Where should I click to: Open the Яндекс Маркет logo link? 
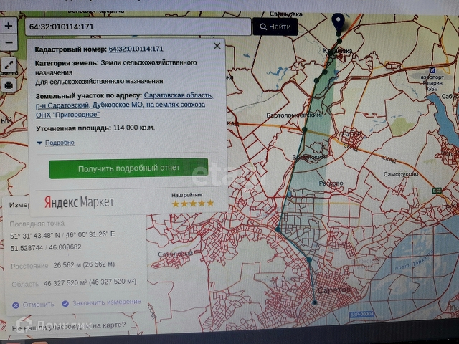pyautogui.click(x=79, y=202)
